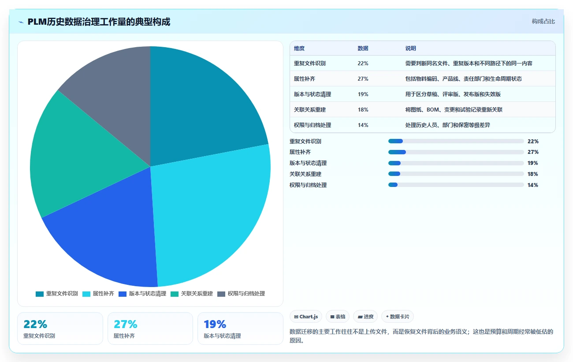This screenshot has width=573, height=362.
Task: Click the 22% cell in the table
Action: click(363, 63)
